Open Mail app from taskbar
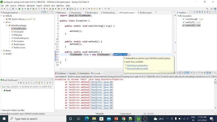This screenshot has width=217, height=122. pyautogui.click(x=109, y=119)
